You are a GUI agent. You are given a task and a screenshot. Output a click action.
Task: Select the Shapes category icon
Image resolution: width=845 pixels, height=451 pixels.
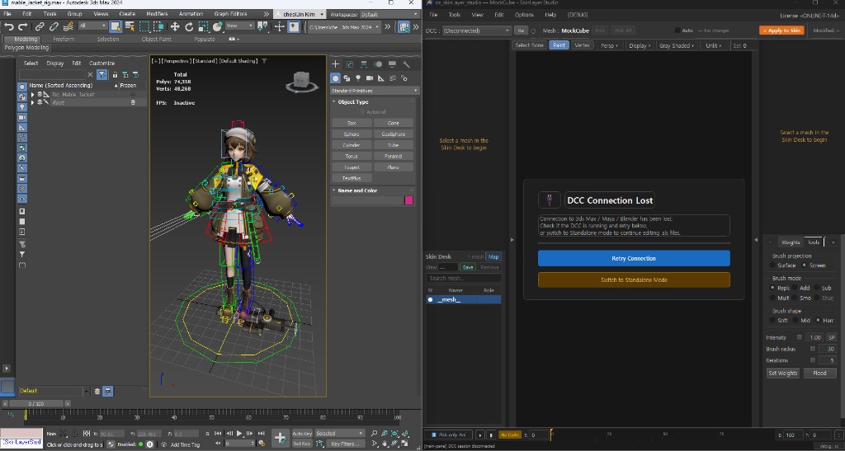(347, 78)
